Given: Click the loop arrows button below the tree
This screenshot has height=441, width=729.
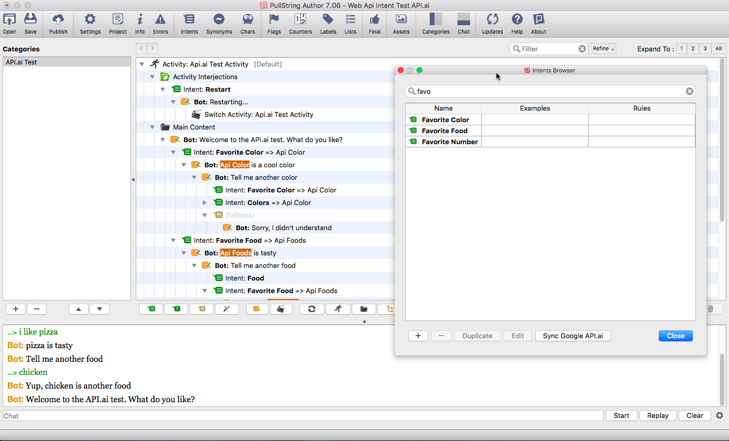Looking at the screenshot, I should click(x=312, y=309).
